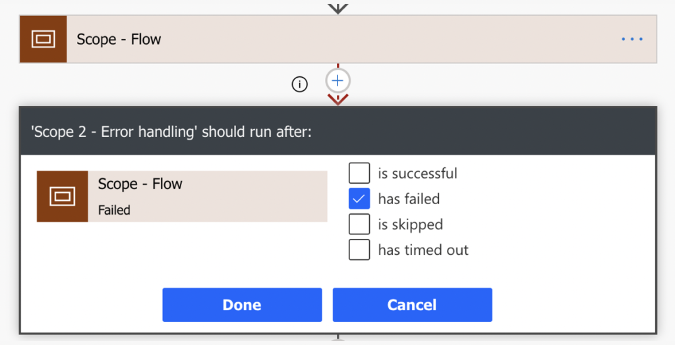Click the 'Scope 2 - Error handling' header bar

(338, 131)
